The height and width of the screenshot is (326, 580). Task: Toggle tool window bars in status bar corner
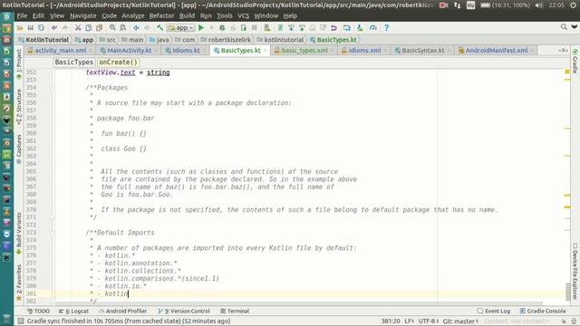(21, 321)
